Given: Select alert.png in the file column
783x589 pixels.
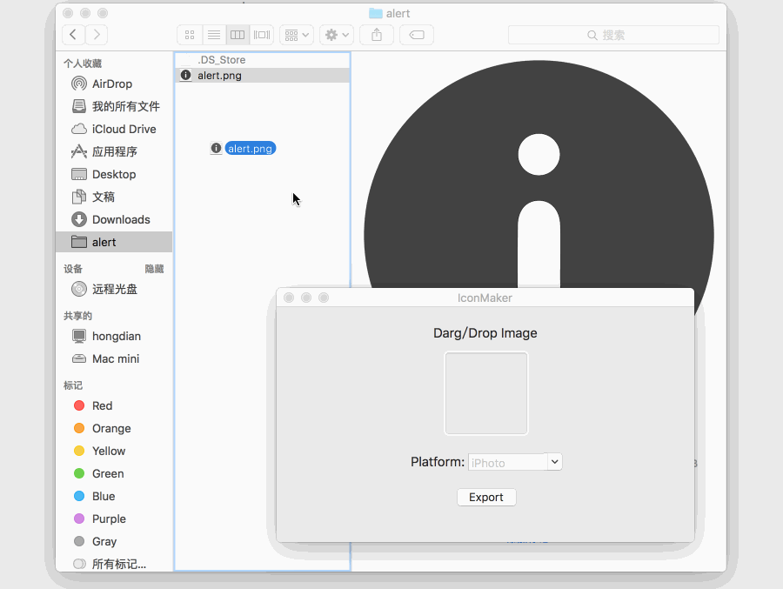Looking at the screenshot, I should [x=263, y=76].
